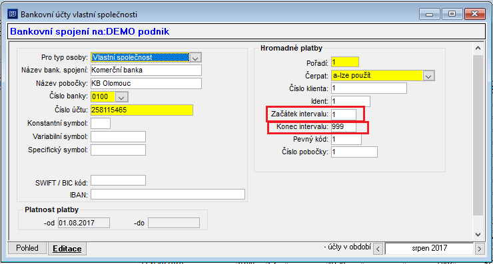
Task: Click the scrollbar up arrow
Action: click(x=478, y=48)
